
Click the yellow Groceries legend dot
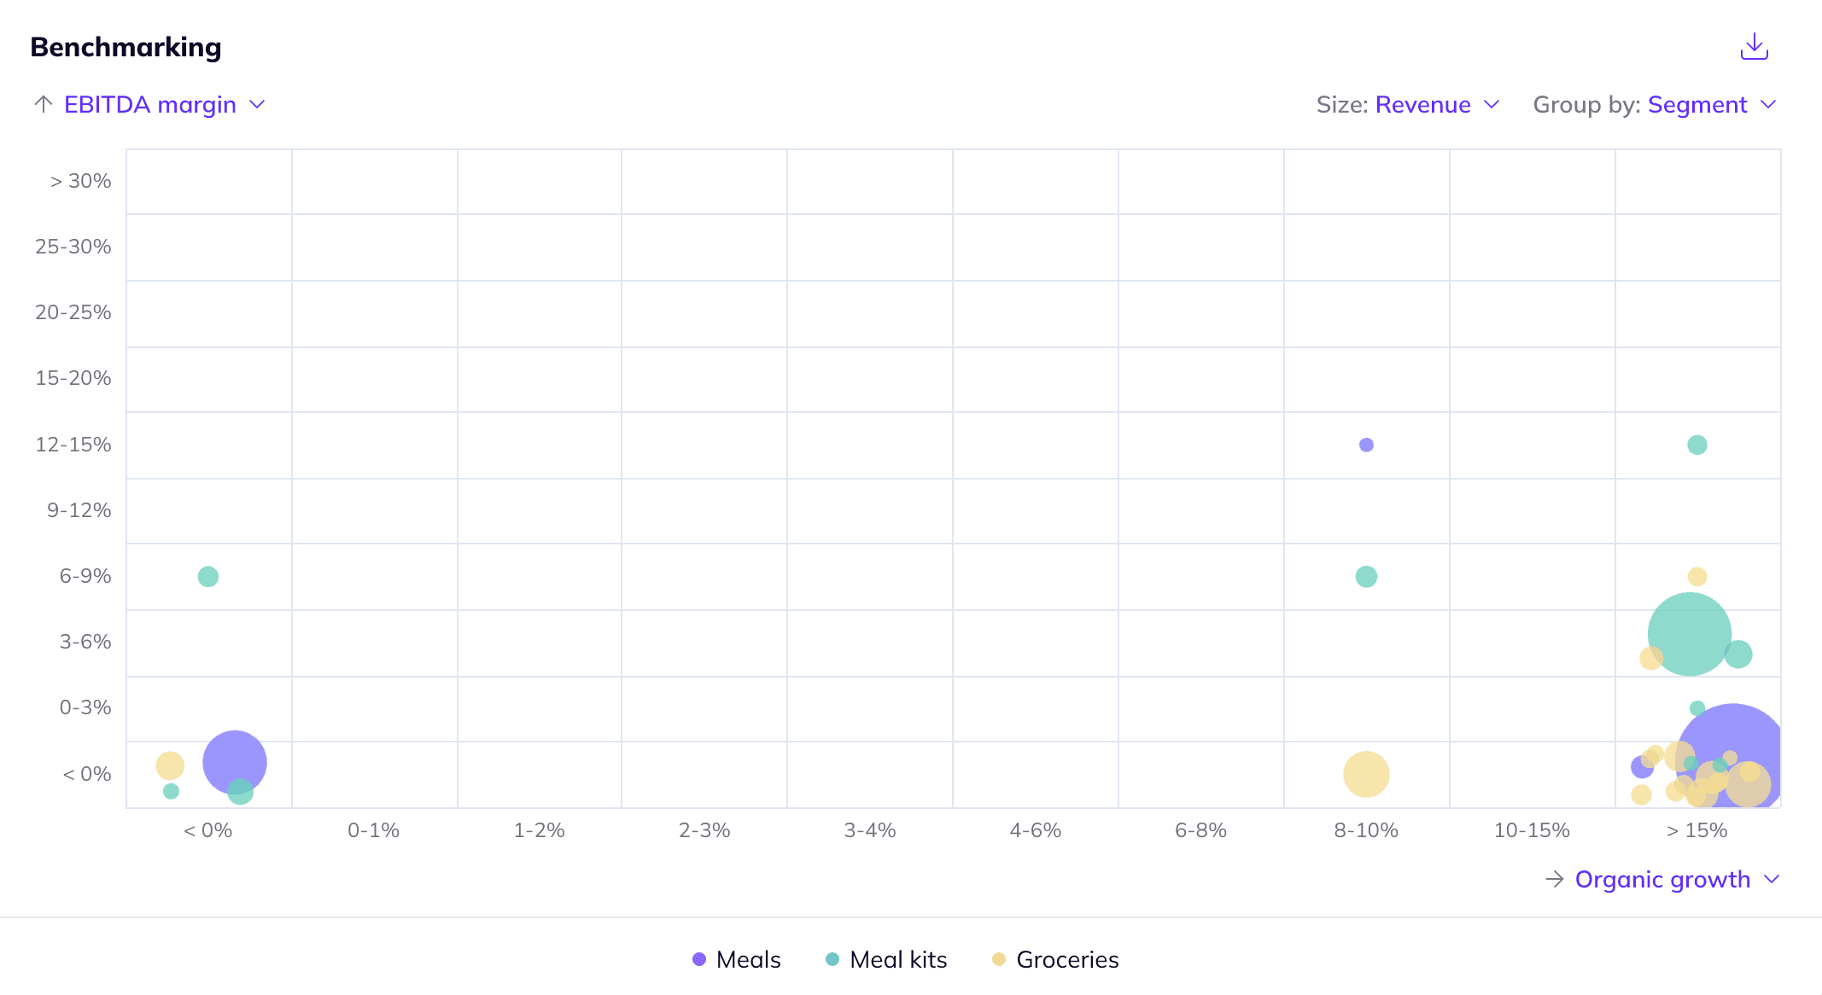999,959
